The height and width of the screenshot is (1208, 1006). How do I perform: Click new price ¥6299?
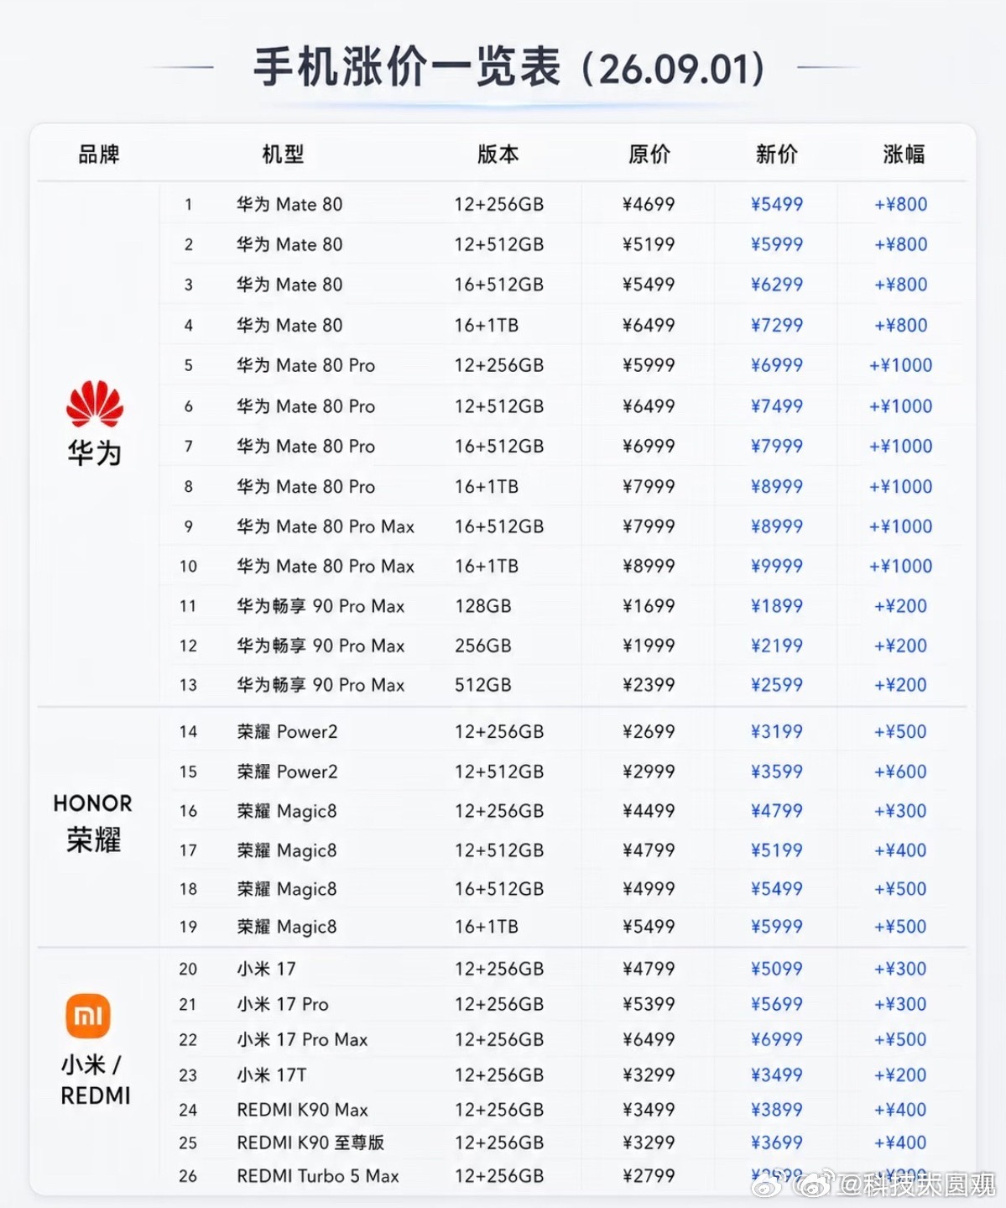point(777,285)
